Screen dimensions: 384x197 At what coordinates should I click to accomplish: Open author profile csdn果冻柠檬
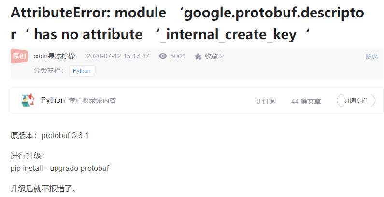click(x=54, y=56)
